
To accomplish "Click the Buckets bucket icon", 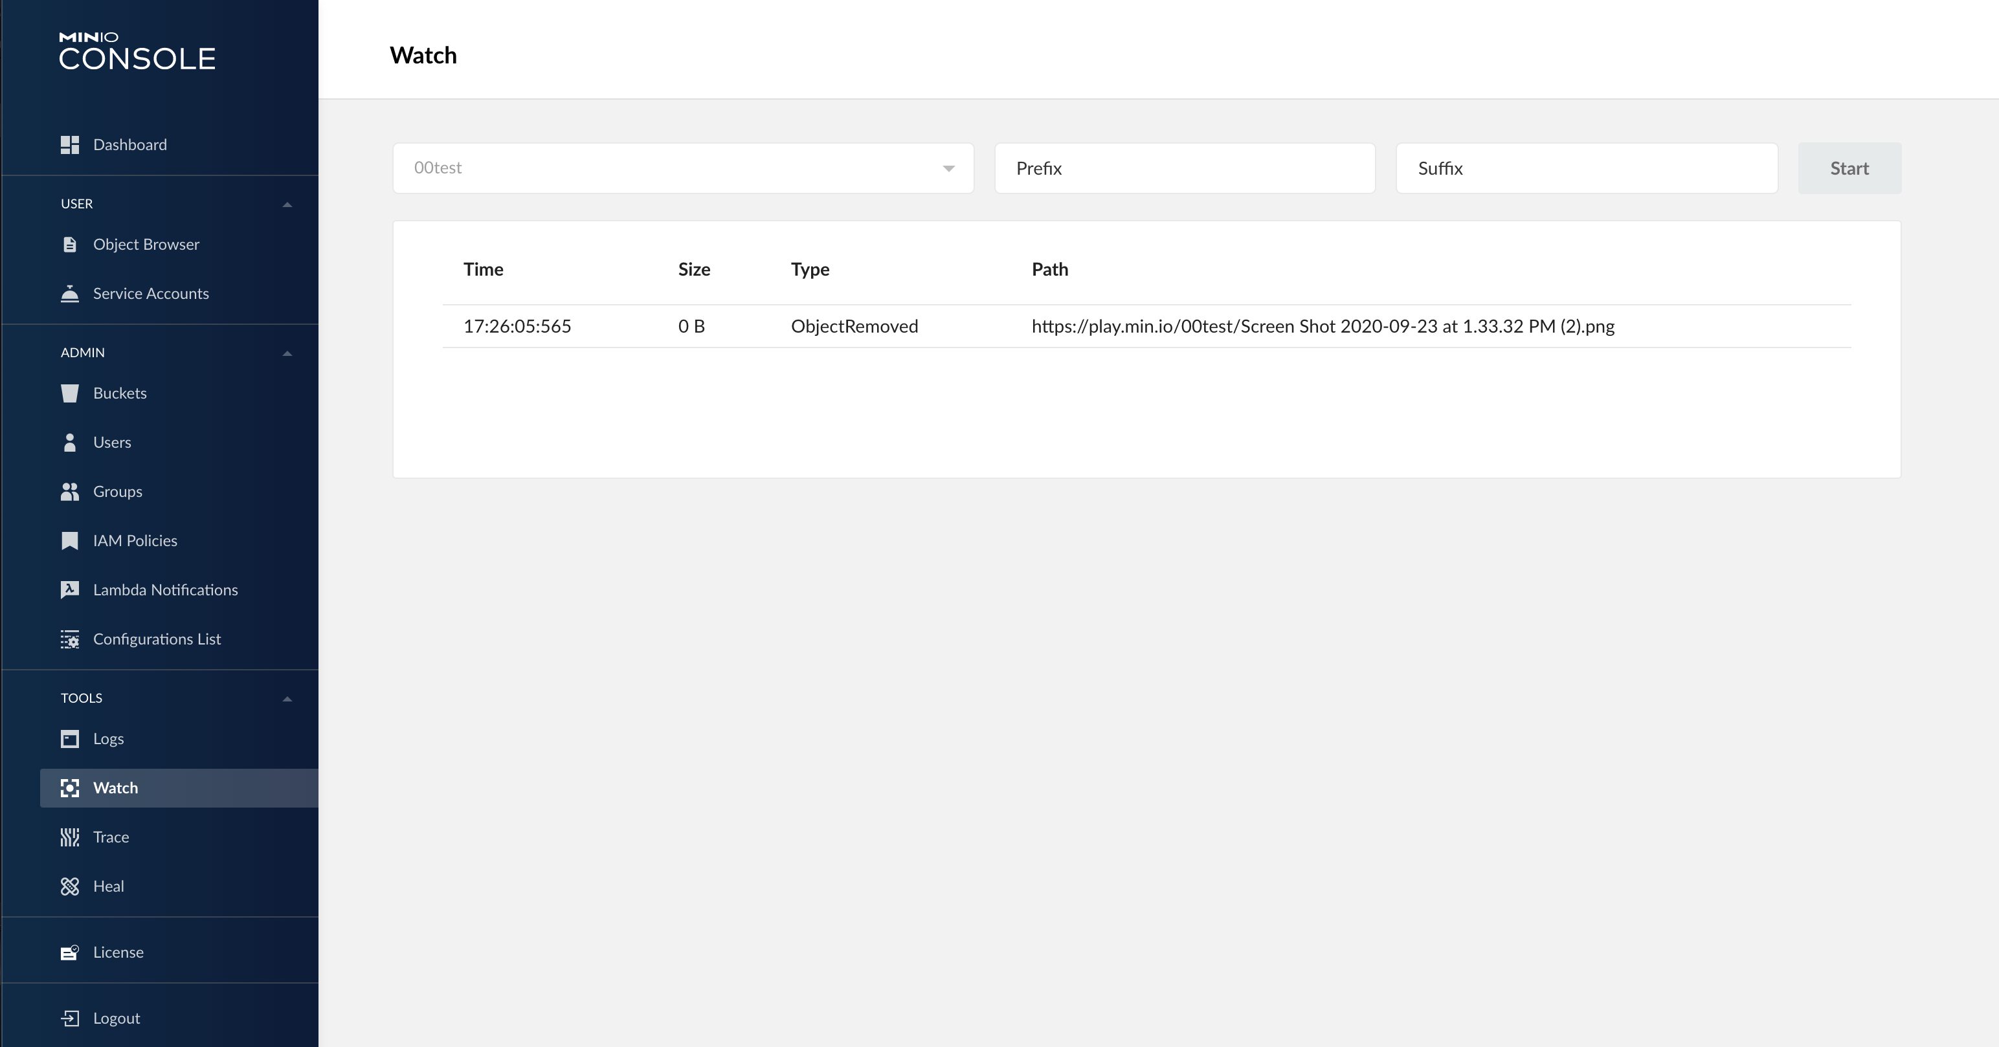I will coord(70,393).
